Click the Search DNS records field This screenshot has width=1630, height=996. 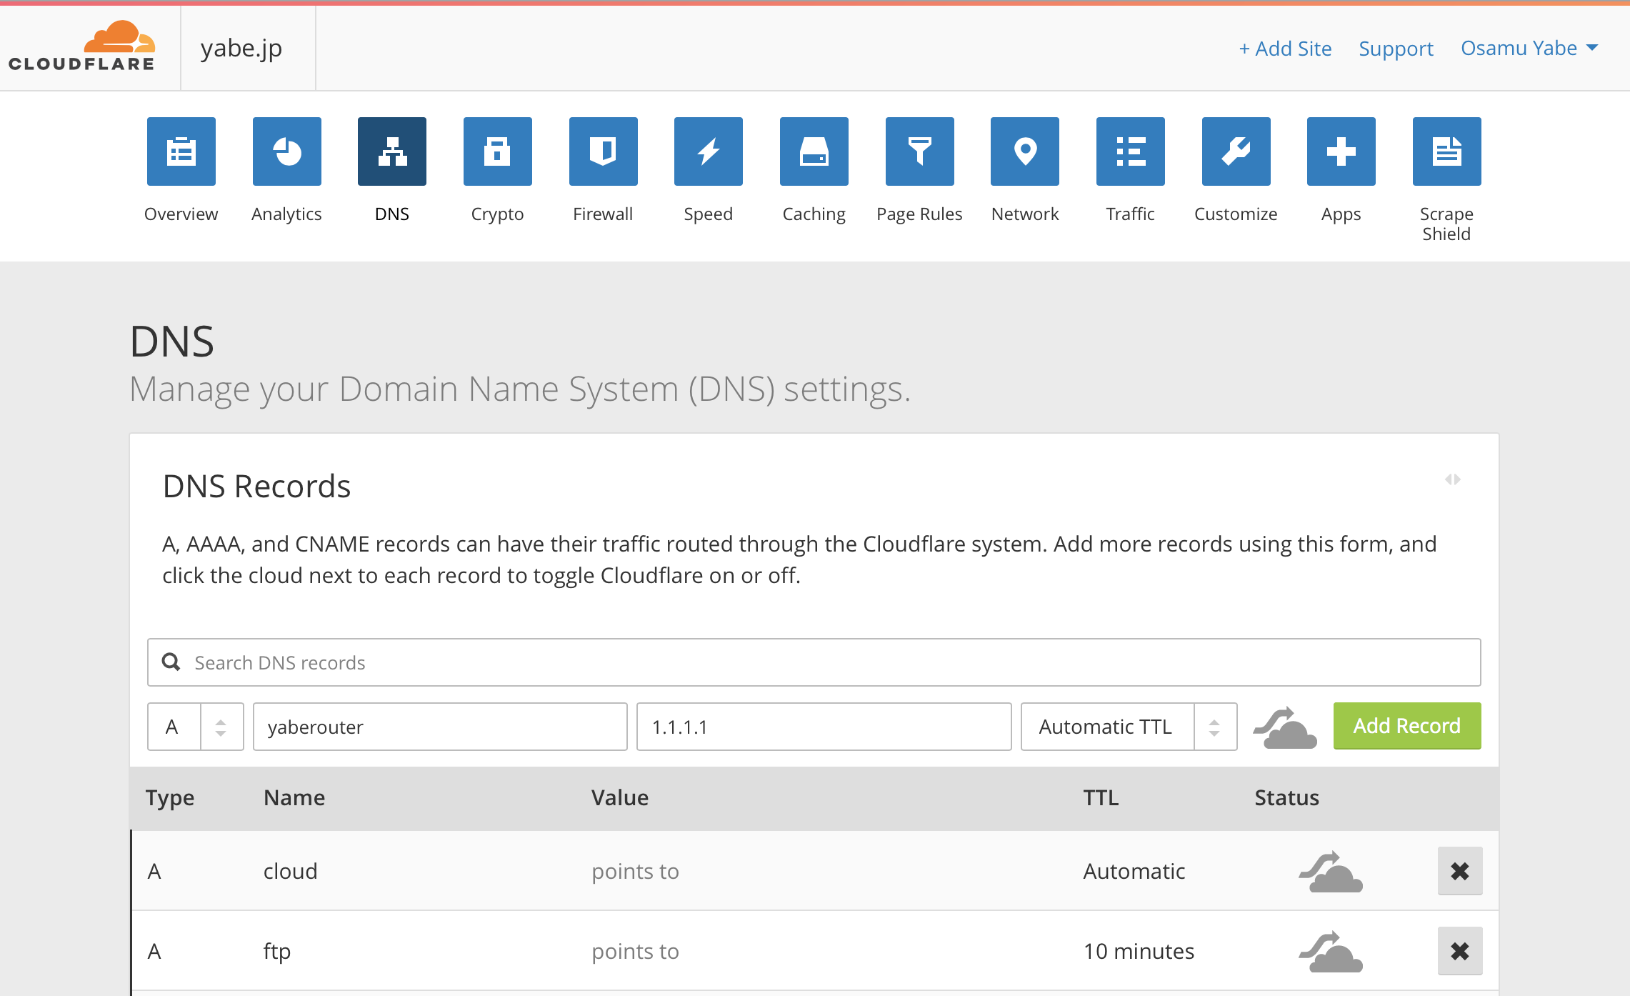click(814, 662)
